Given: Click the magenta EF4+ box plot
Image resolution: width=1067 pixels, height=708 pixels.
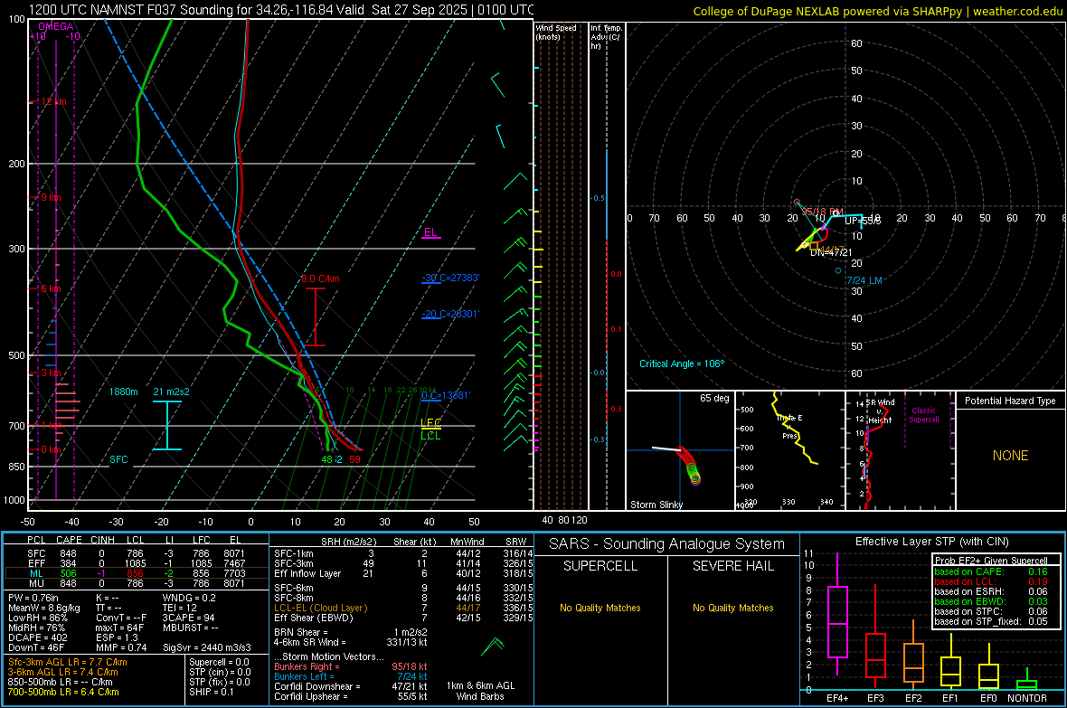Looking at the screenshot, I should [837, 614].
